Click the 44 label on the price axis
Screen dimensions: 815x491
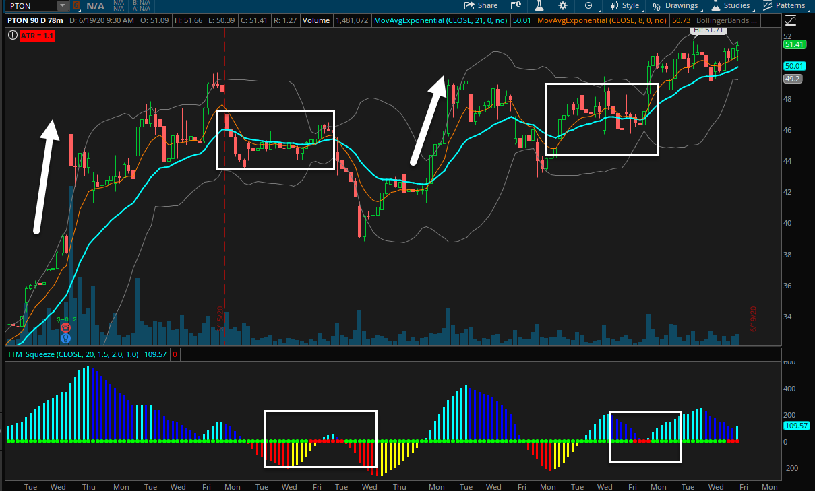(x=787, y=161)
